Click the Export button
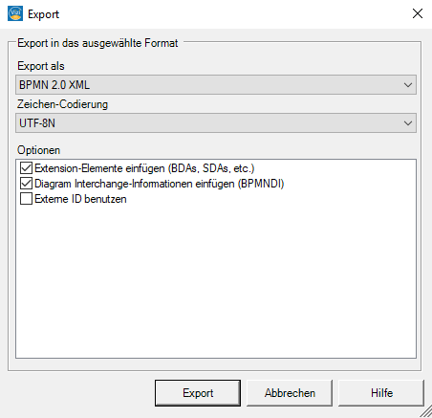432x418 pixels. tap(198, 393)
